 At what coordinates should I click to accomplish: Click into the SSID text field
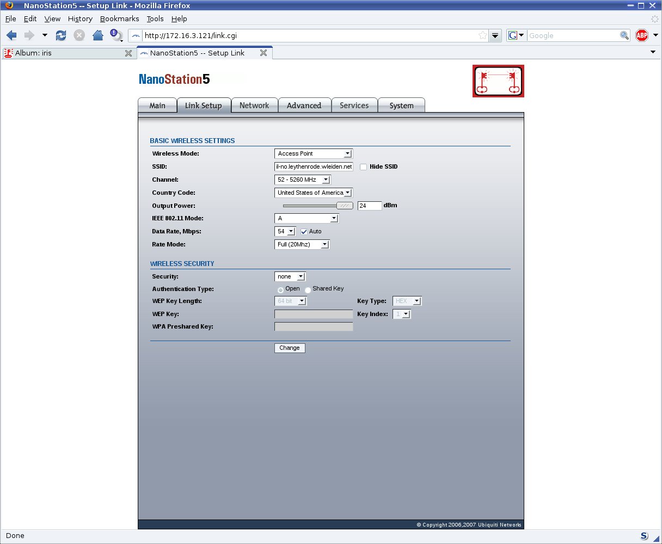pyautogui.click(x=314, y=166)
